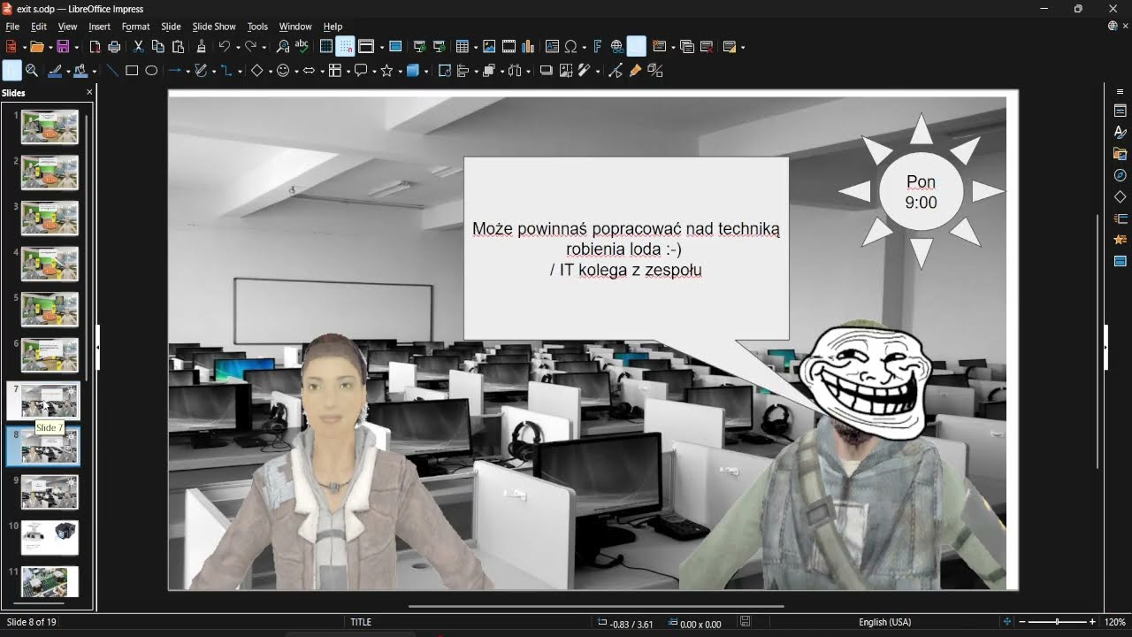The width and height of the screenshot is (1132, 637).
Task: Toggle the Shadow button in drawing toolbar
Action: [546, 71]
